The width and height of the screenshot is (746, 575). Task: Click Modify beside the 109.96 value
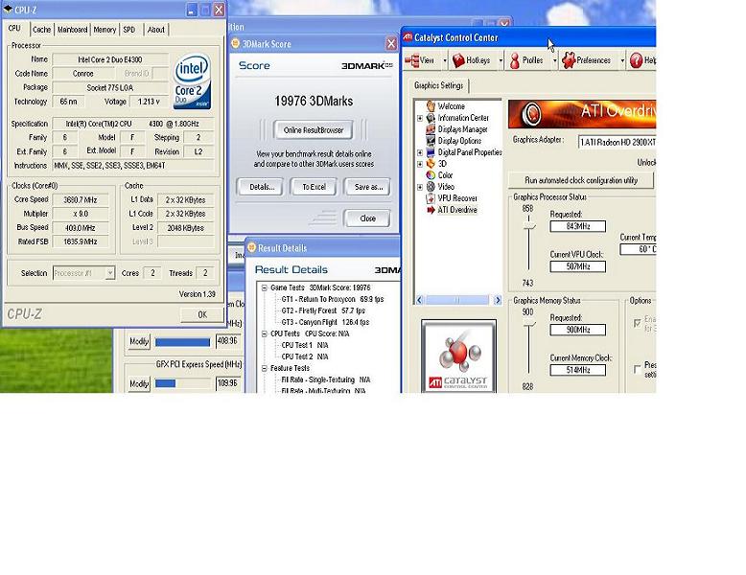click(x=139, y=383)
